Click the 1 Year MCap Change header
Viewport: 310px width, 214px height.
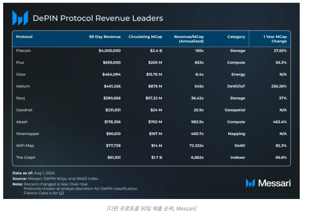coord(275,39)
